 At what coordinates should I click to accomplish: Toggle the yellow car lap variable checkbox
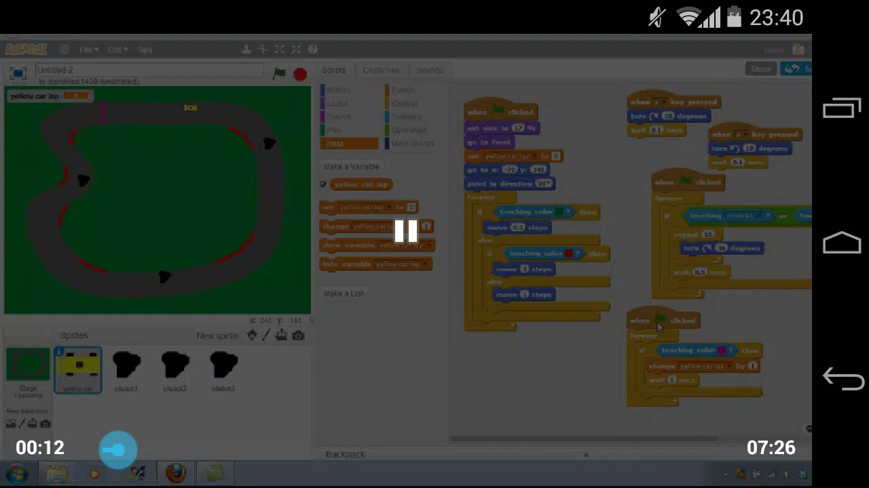coord(323,184)
